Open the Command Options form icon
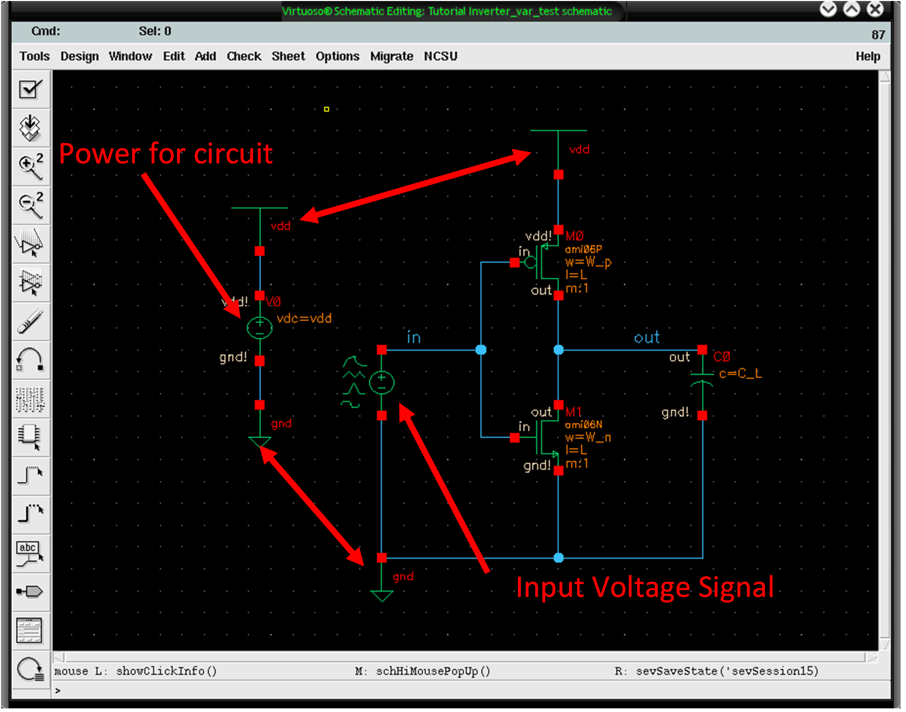The width and height of the screenshot is (906, 712). point(30,631)
